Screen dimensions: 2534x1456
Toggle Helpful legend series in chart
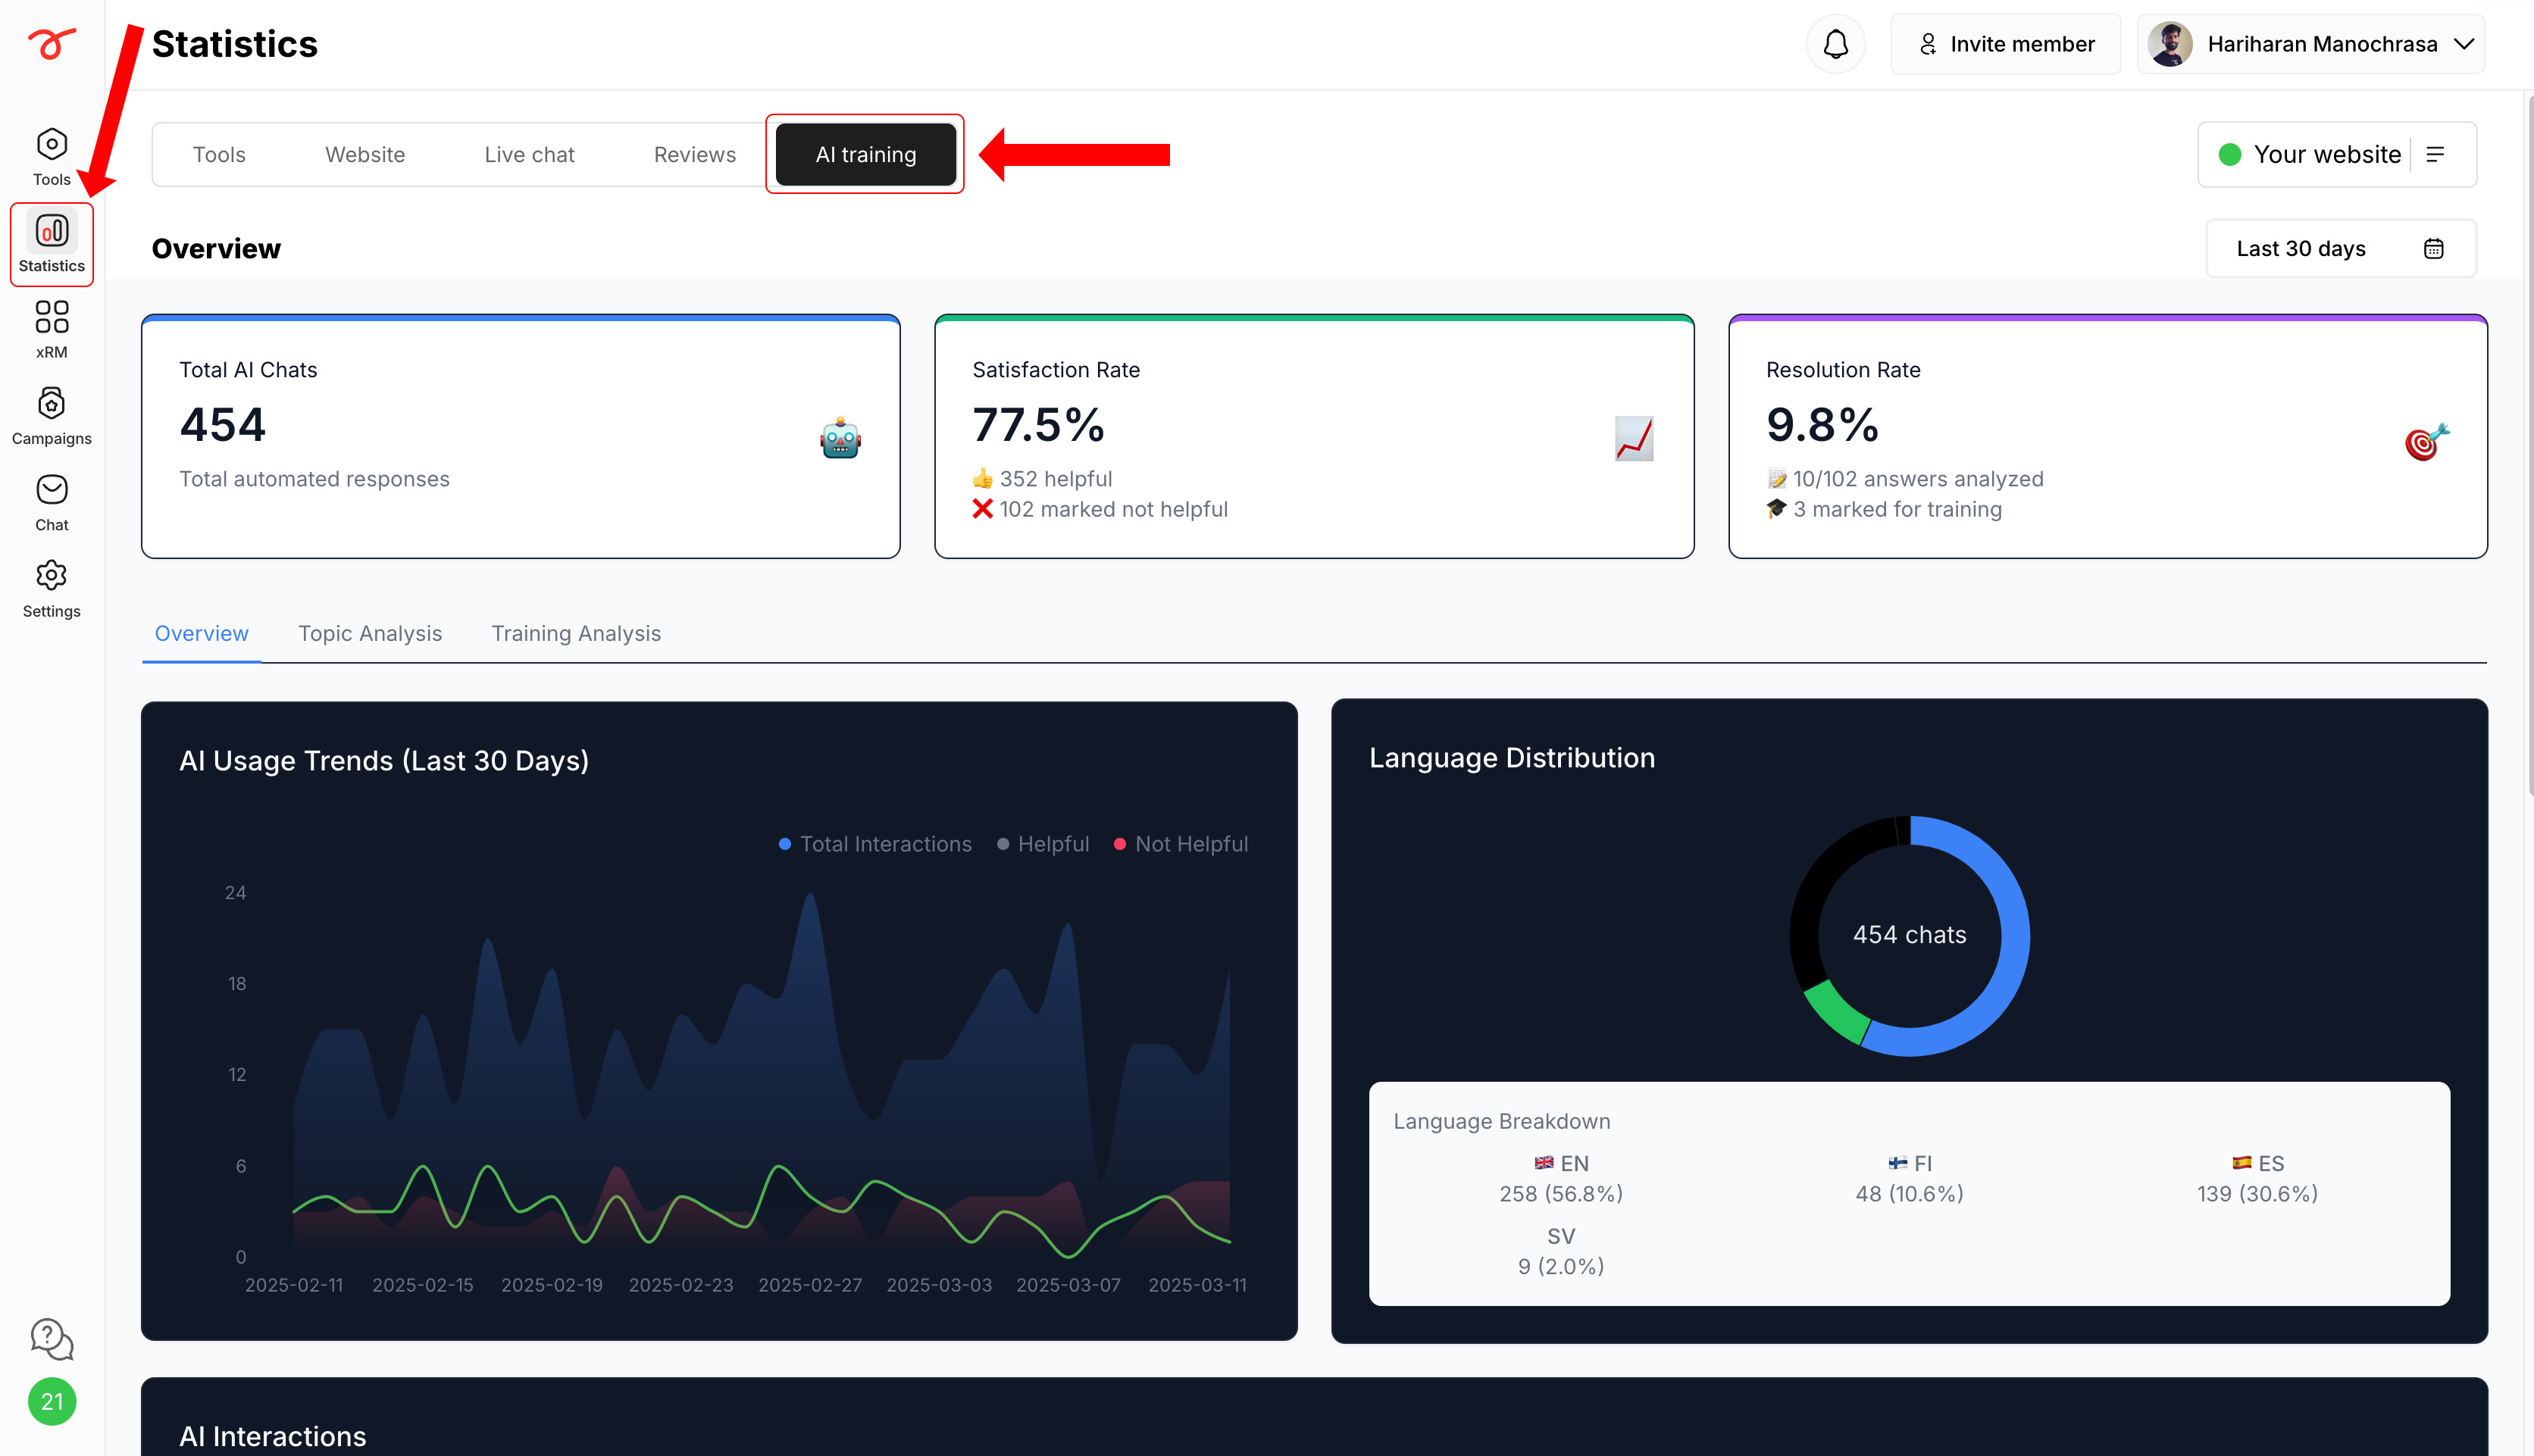[x=1043, y=844]
